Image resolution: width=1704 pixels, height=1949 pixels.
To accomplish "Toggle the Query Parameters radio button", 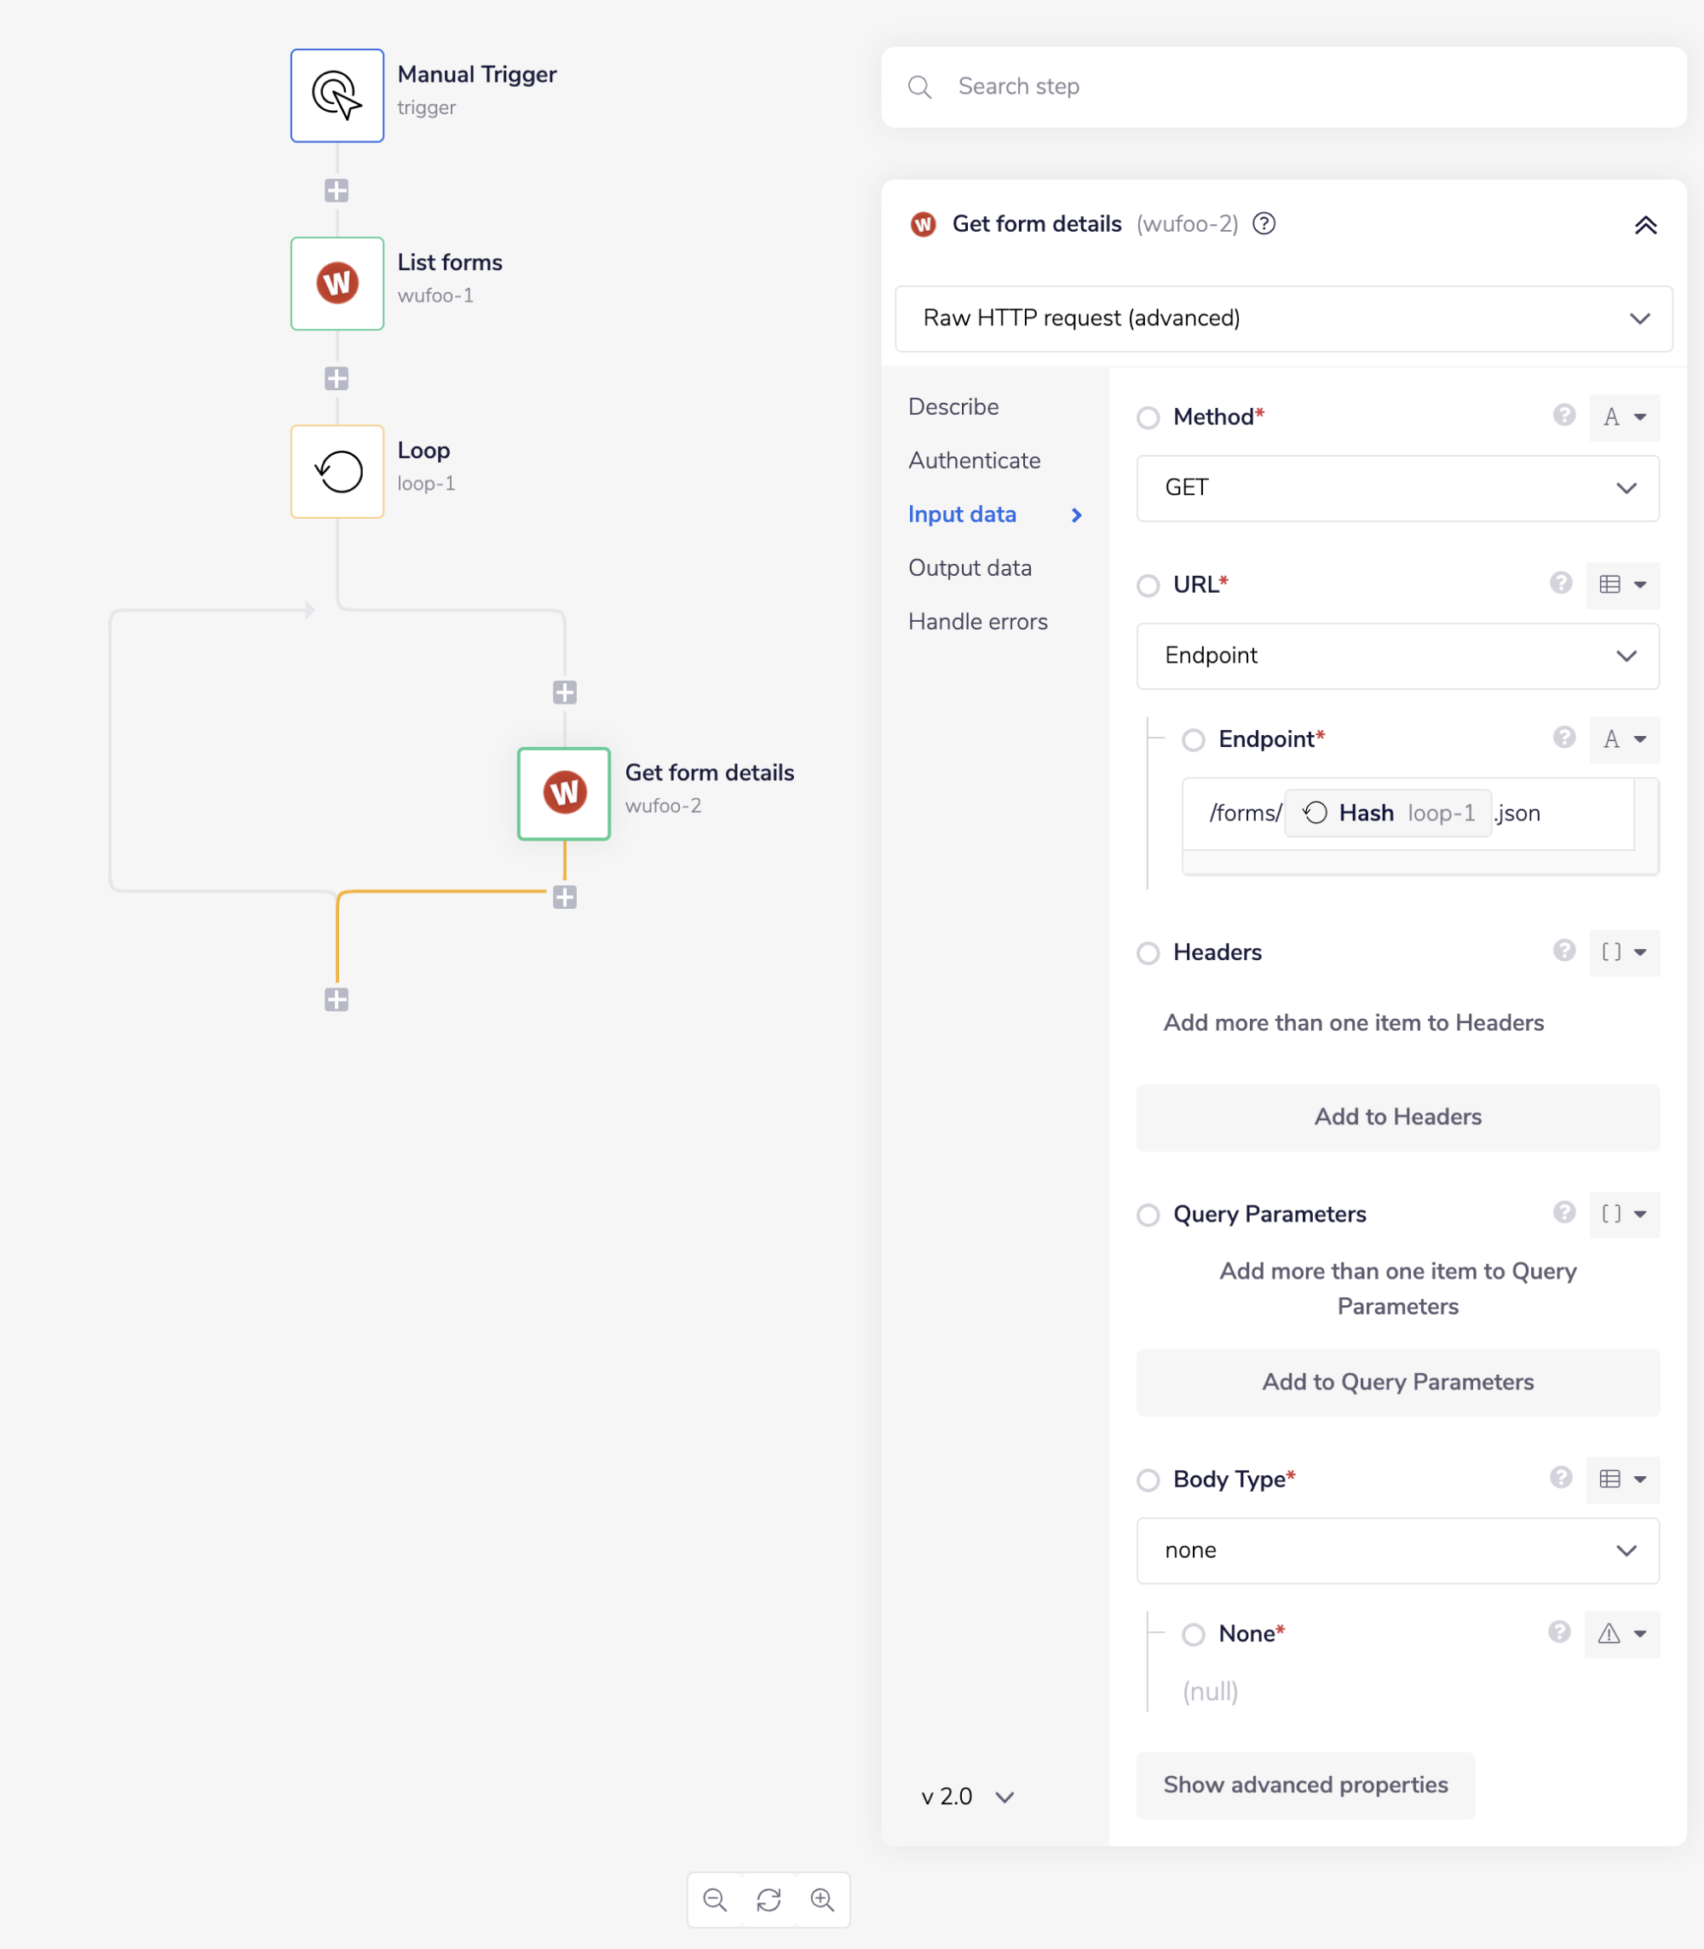I will click(1148, 1215).
